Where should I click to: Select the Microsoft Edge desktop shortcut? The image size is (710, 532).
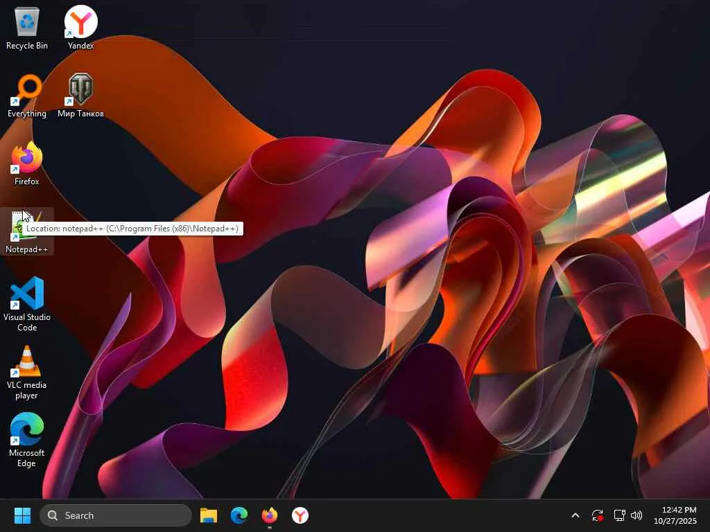tap(27, 440)
